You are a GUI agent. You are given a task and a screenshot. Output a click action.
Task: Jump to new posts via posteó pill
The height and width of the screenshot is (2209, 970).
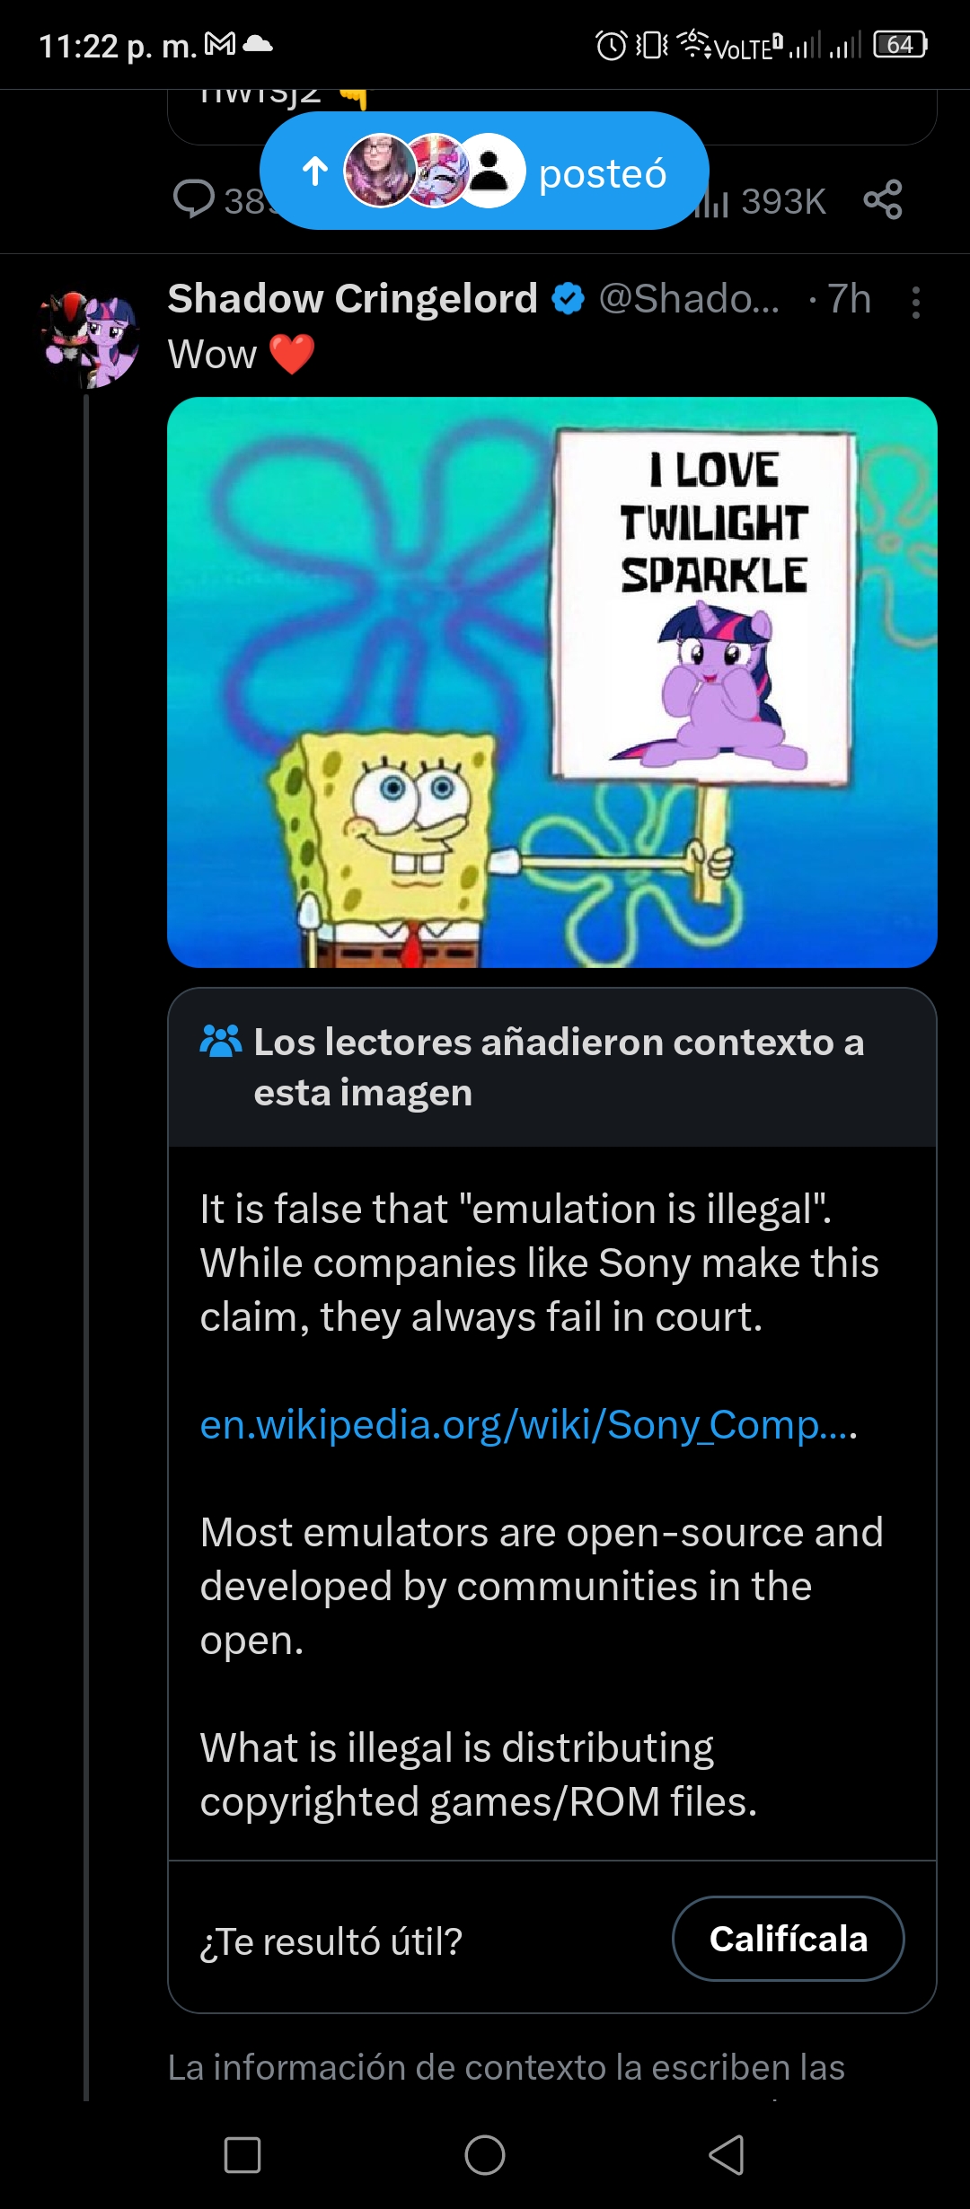[484, 171]
